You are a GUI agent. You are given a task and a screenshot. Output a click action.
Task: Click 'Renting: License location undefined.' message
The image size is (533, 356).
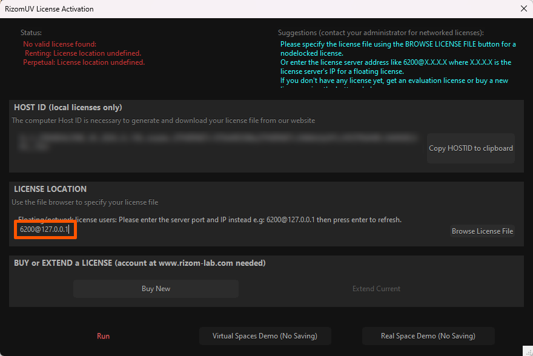82,53
